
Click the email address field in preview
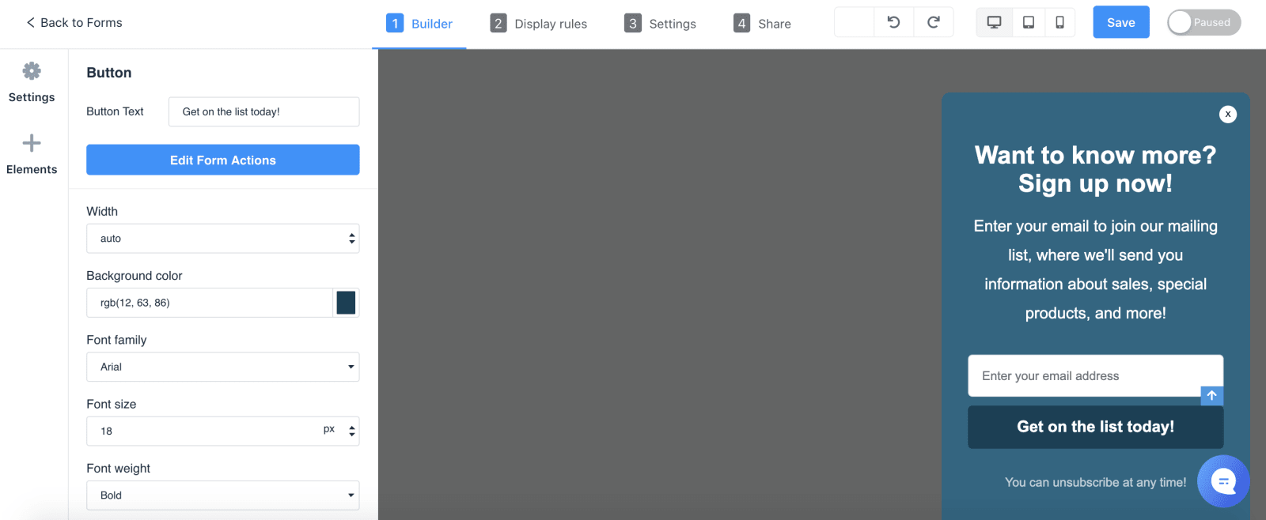[x=1095, y=375]
